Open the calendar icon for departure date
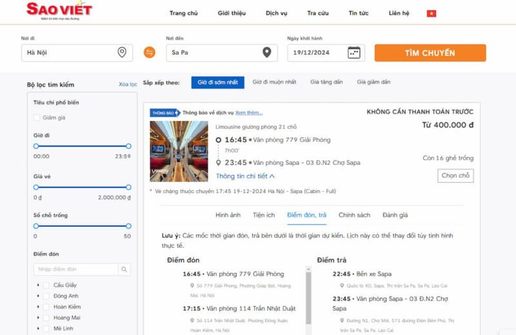 (353, 52)
